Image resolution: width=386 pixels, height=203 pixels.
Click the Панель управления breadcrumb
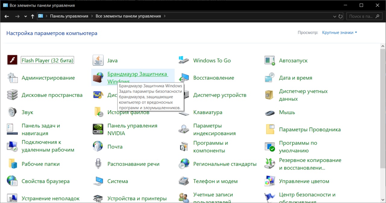[69, 16]
